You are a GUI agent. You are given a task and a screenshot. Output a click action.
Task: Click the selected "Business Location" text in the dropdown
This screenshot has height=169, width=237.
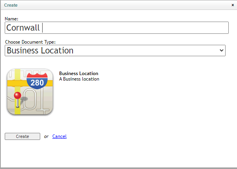(x=40, y=50)
